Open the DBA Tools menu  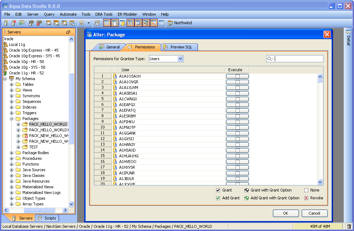(104, 14)
